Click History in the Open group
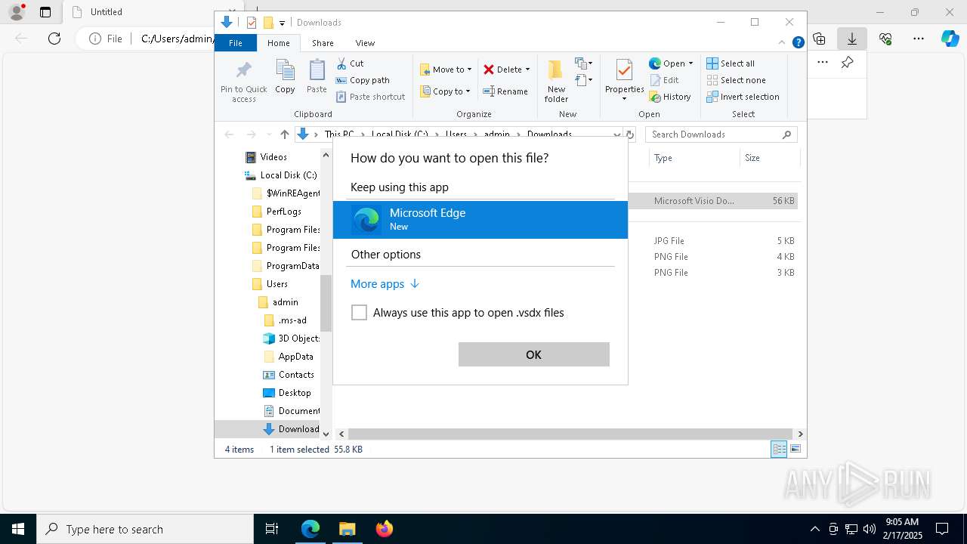This screenshot has width=967, height=544. [x=670, y=97]
